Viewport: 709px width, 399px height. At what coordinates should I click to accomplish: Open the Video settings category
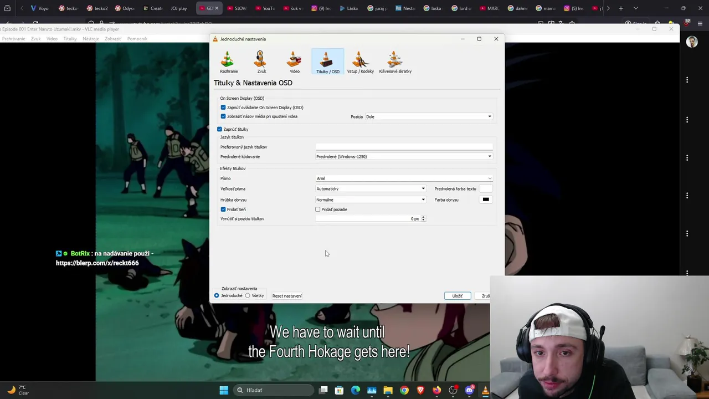295,62
